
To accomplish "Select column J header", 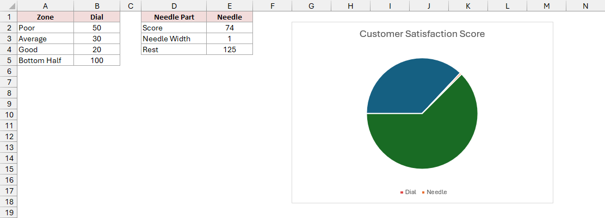I will pyautogui.click(x=429, y=6).
